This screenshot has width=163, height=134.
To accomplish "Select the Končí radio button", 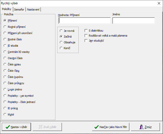I will point(61,48).
